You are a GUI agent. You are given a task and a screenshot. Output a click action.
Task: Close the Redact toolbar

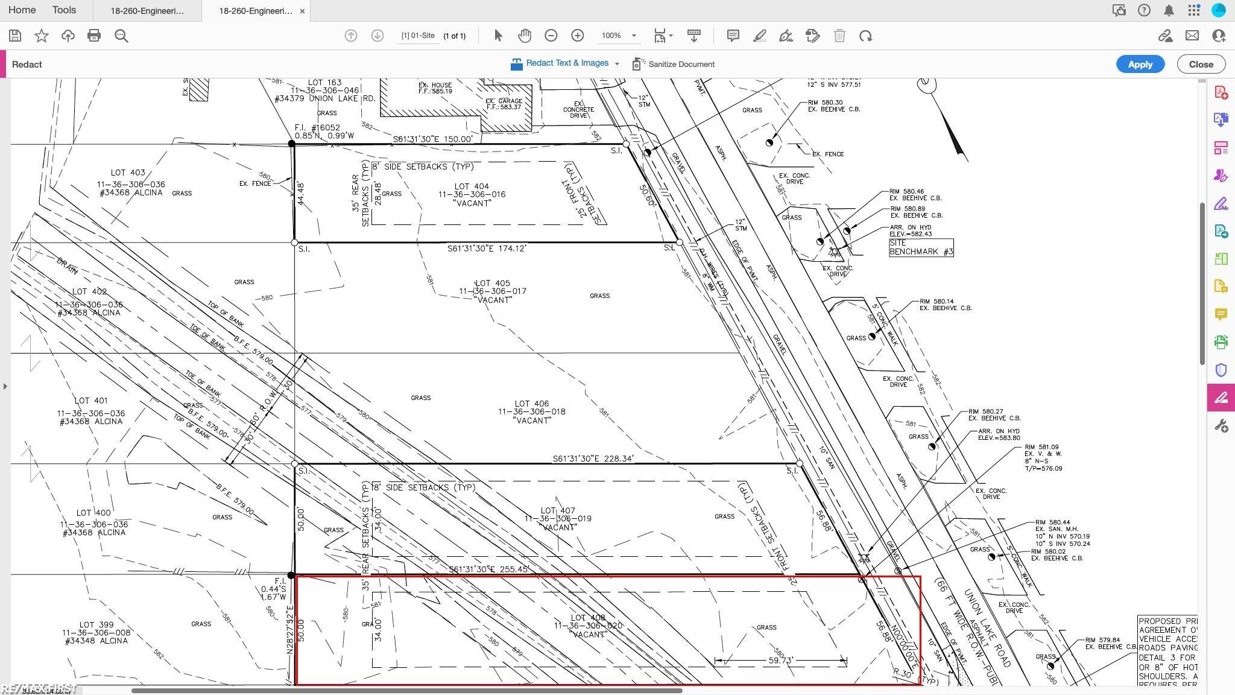click(x=1201, y=64)
